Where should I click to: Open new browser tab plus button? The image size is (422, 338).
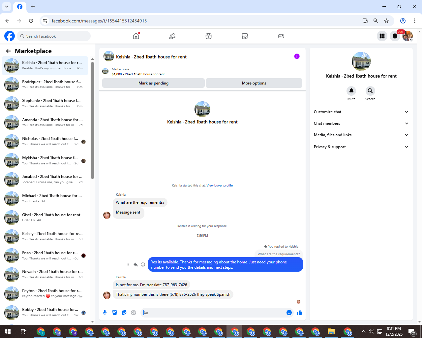(x=33, y=7)
